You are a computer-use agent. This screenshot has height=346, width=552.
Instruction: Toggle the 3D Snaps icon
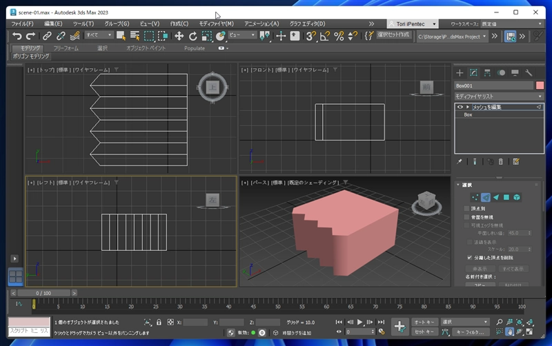coord(310,36)
